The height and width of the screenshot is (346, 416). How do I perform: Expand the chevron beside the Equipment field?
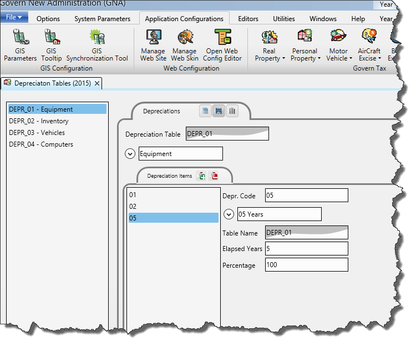click(130, 154)
